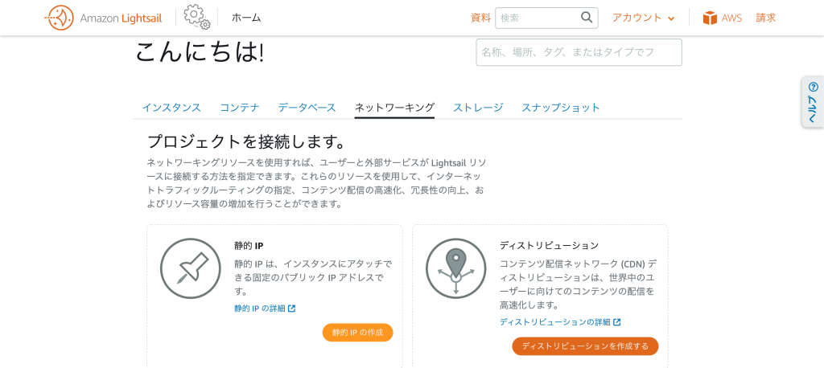
Task: Click the プロジェクトを接続します。 heading
Action: [246, 141]
